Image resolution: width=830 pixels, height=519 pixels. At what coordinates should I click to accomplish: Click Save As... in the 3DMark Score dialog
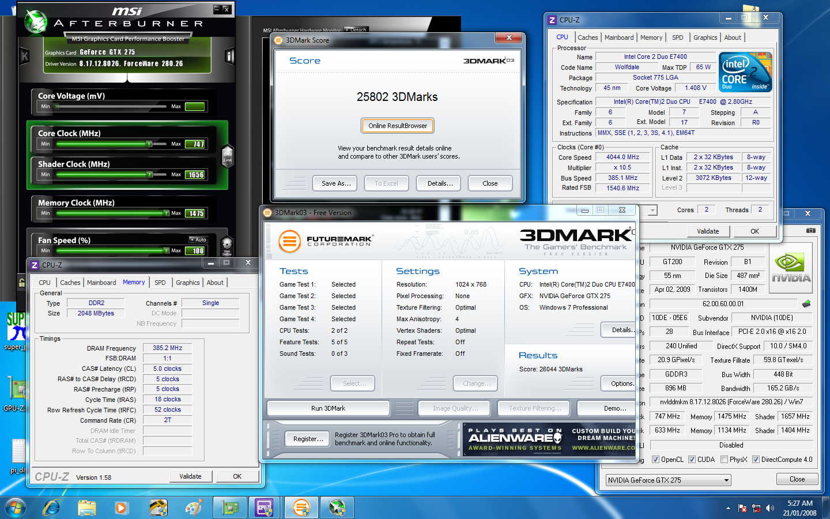(335, 183)
